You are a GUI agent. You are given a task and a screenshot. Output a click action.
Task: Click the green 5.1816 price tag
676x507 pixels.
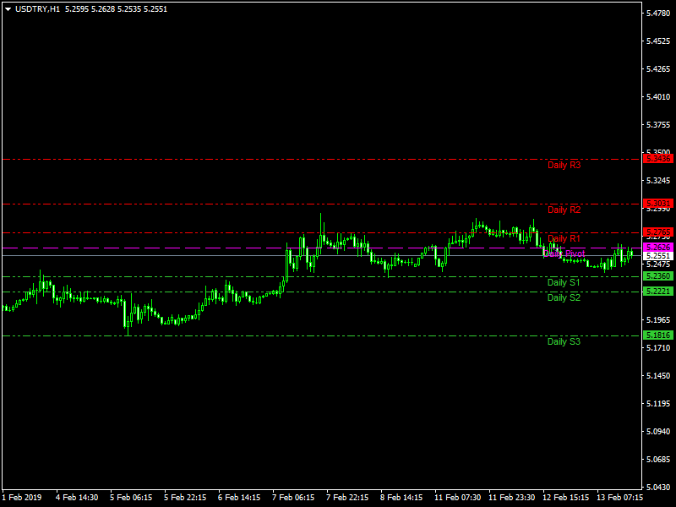(x=658, y=335)
